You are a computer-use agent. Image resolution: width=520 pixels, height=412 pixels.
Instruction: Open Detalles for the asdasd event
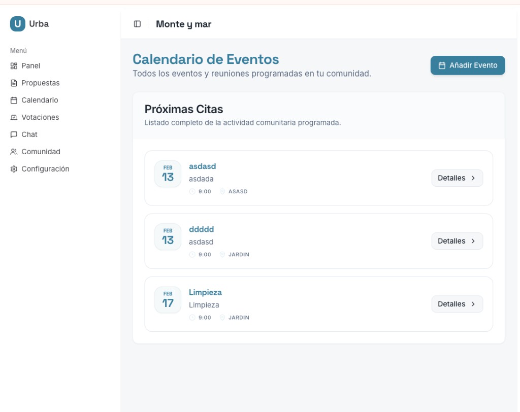(x=457, y=178)
